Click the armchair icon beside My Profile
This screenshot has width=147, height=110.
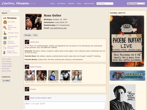(5, 22)
